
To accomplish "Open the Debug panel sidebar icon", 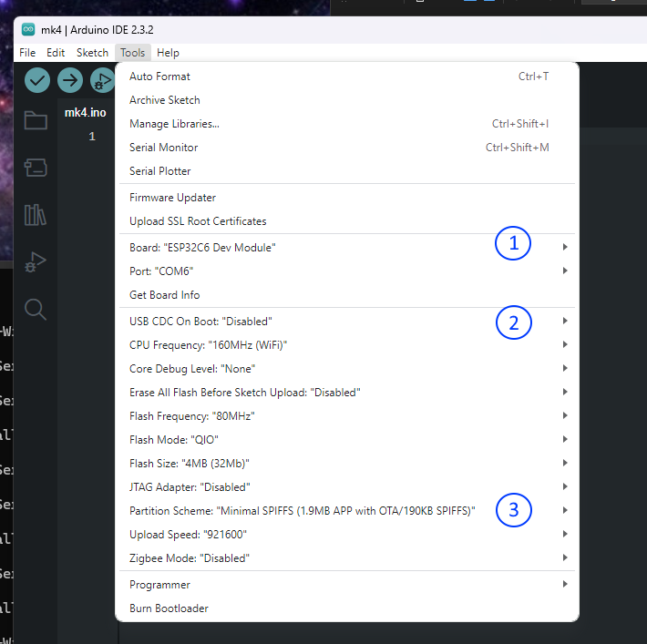I will pyautogui.click(x=36, y=262).
